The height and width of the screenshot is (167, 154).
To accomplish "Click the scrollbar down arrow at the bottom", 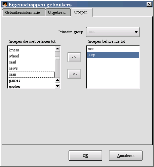I will [x=57, y=86].
